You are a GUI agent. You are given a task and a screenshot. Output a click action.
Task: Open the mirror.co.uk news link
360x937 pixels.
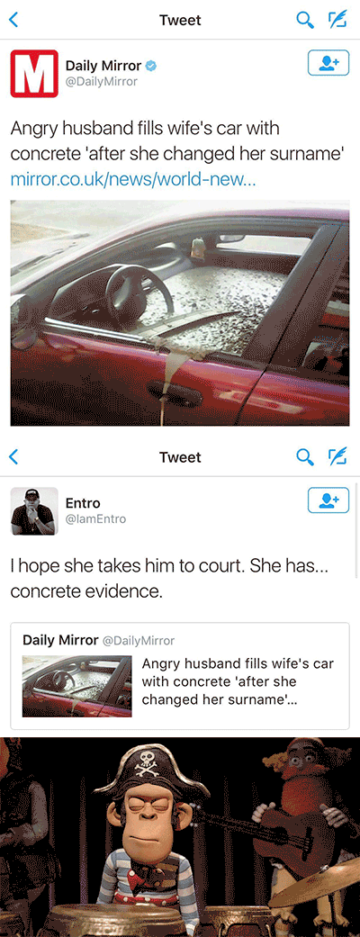(x=133, y=180)
